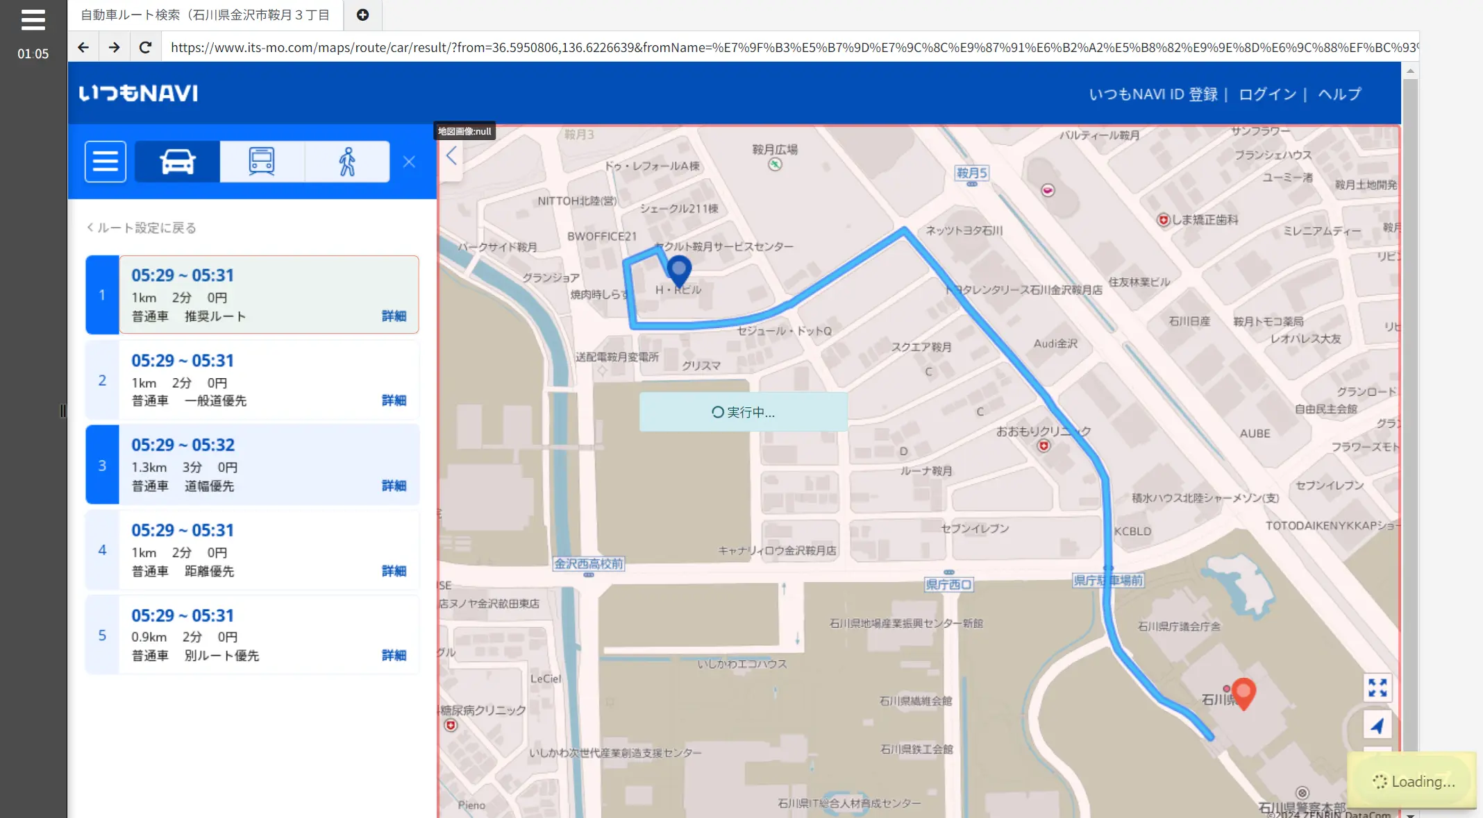
Task: Click the しま矯正歯科 clinic icon
Action: point(1164,220)
